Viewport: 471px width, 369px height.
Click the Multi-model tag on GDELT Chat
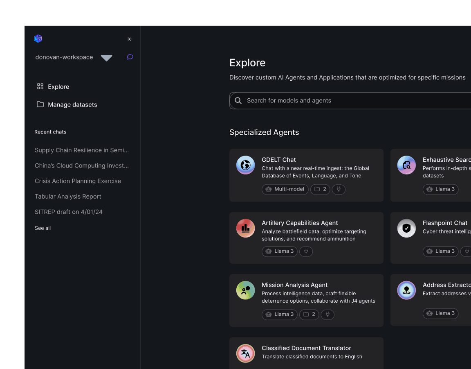[285, 189]
